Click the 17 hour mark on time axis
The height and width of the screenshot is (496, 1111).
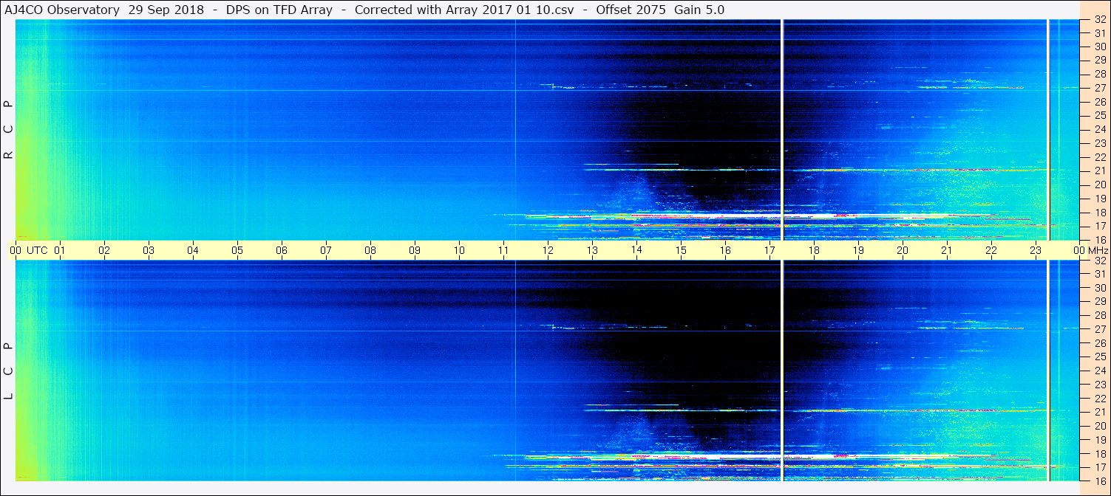[769, 250]
